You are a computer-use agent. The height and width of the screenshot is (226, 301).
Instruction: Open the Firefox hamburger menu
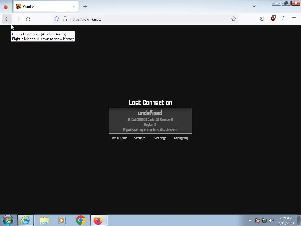point(294,19)
